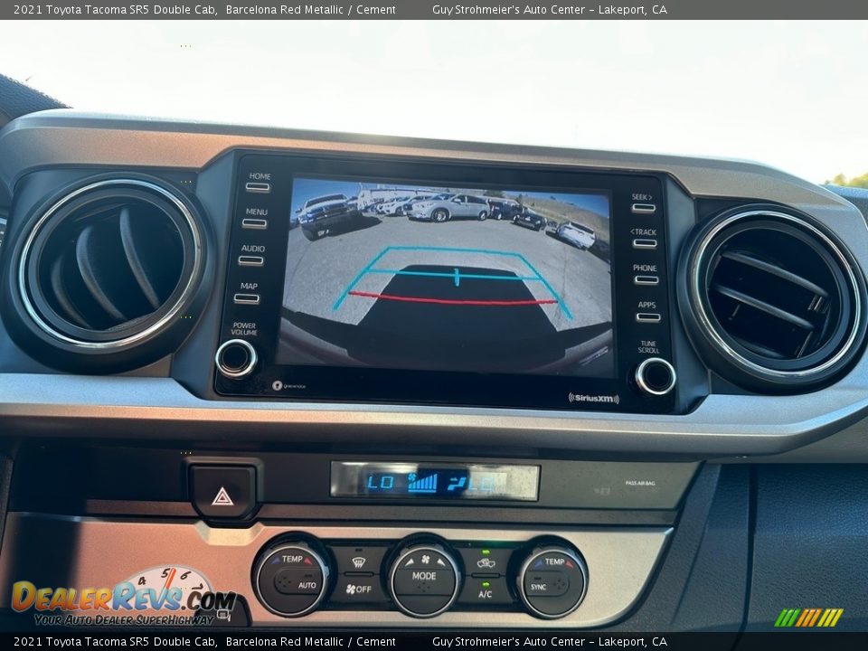
Task: Hit the SEEK > button
Action: pyautogui.click(x=644, y=208)
